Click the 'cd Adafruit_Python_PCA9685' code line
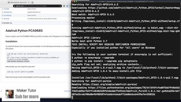 (18, 59)
